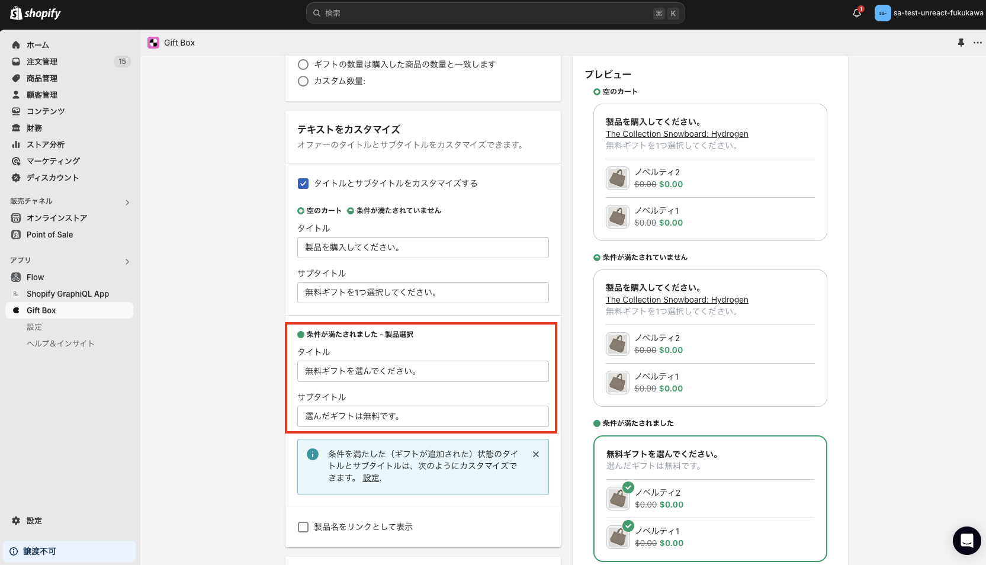Open the Flow app
The height and width of the screenshot is (565, 986).
click(35, 277)
